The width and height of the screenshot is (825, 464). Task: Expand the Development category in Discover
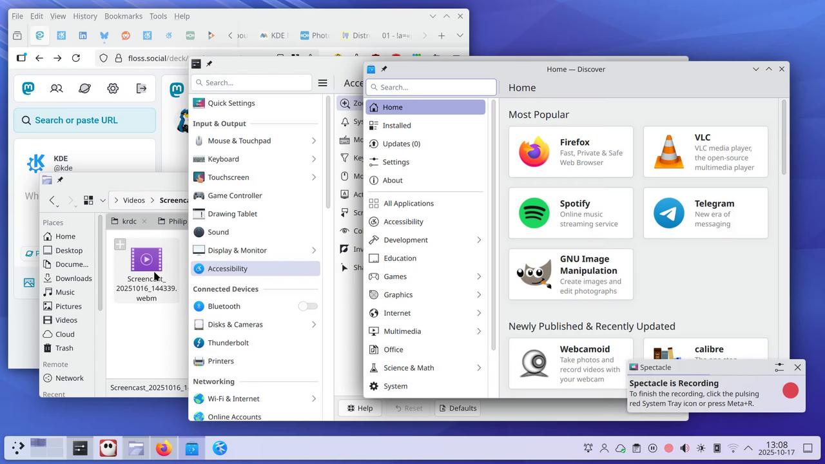479,240
